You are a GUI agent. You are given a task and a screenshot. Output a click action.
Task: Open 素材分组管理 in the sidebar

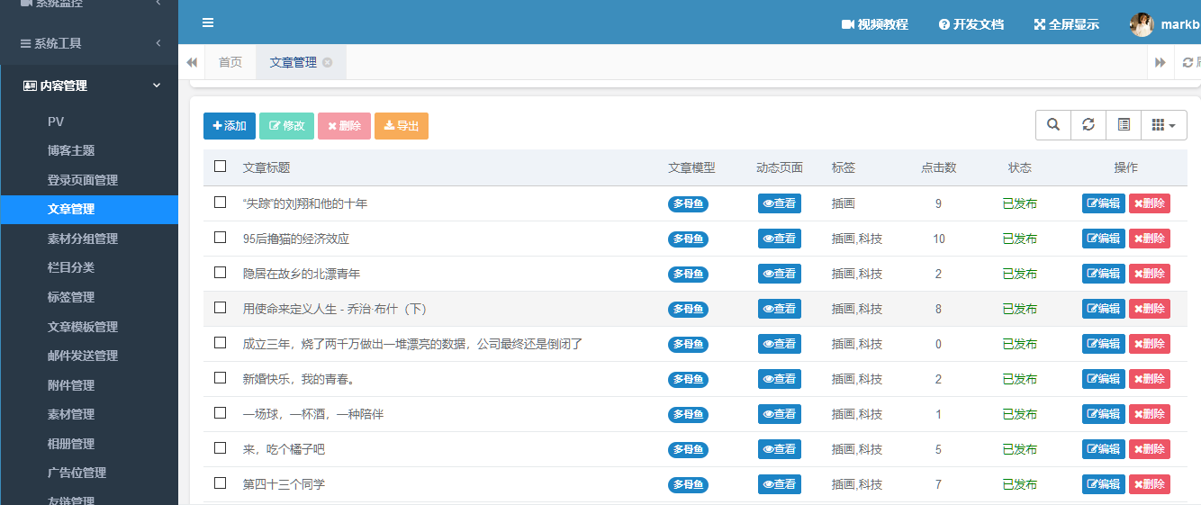point(89,239)
